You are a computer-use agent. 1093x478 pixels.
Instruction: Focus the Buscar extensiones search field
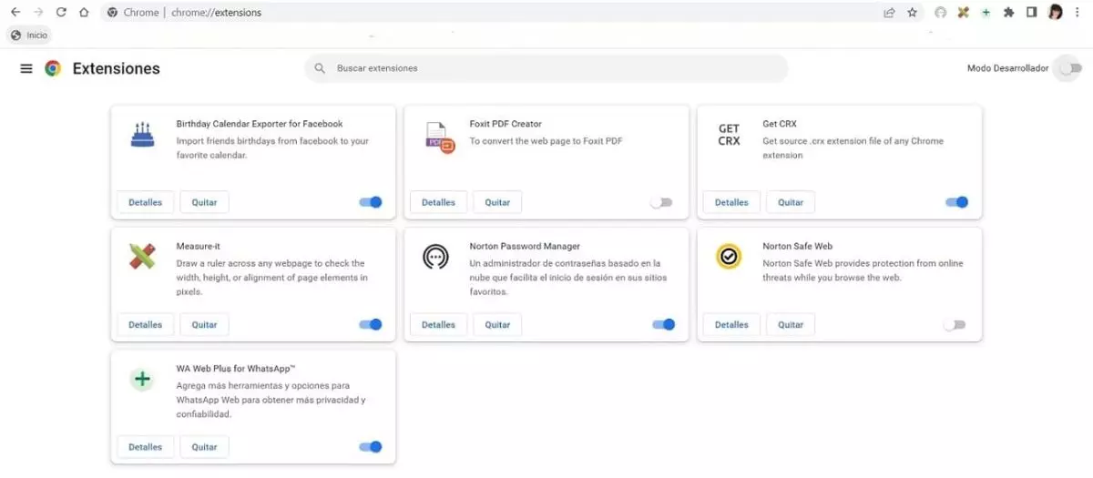(546, 68)
